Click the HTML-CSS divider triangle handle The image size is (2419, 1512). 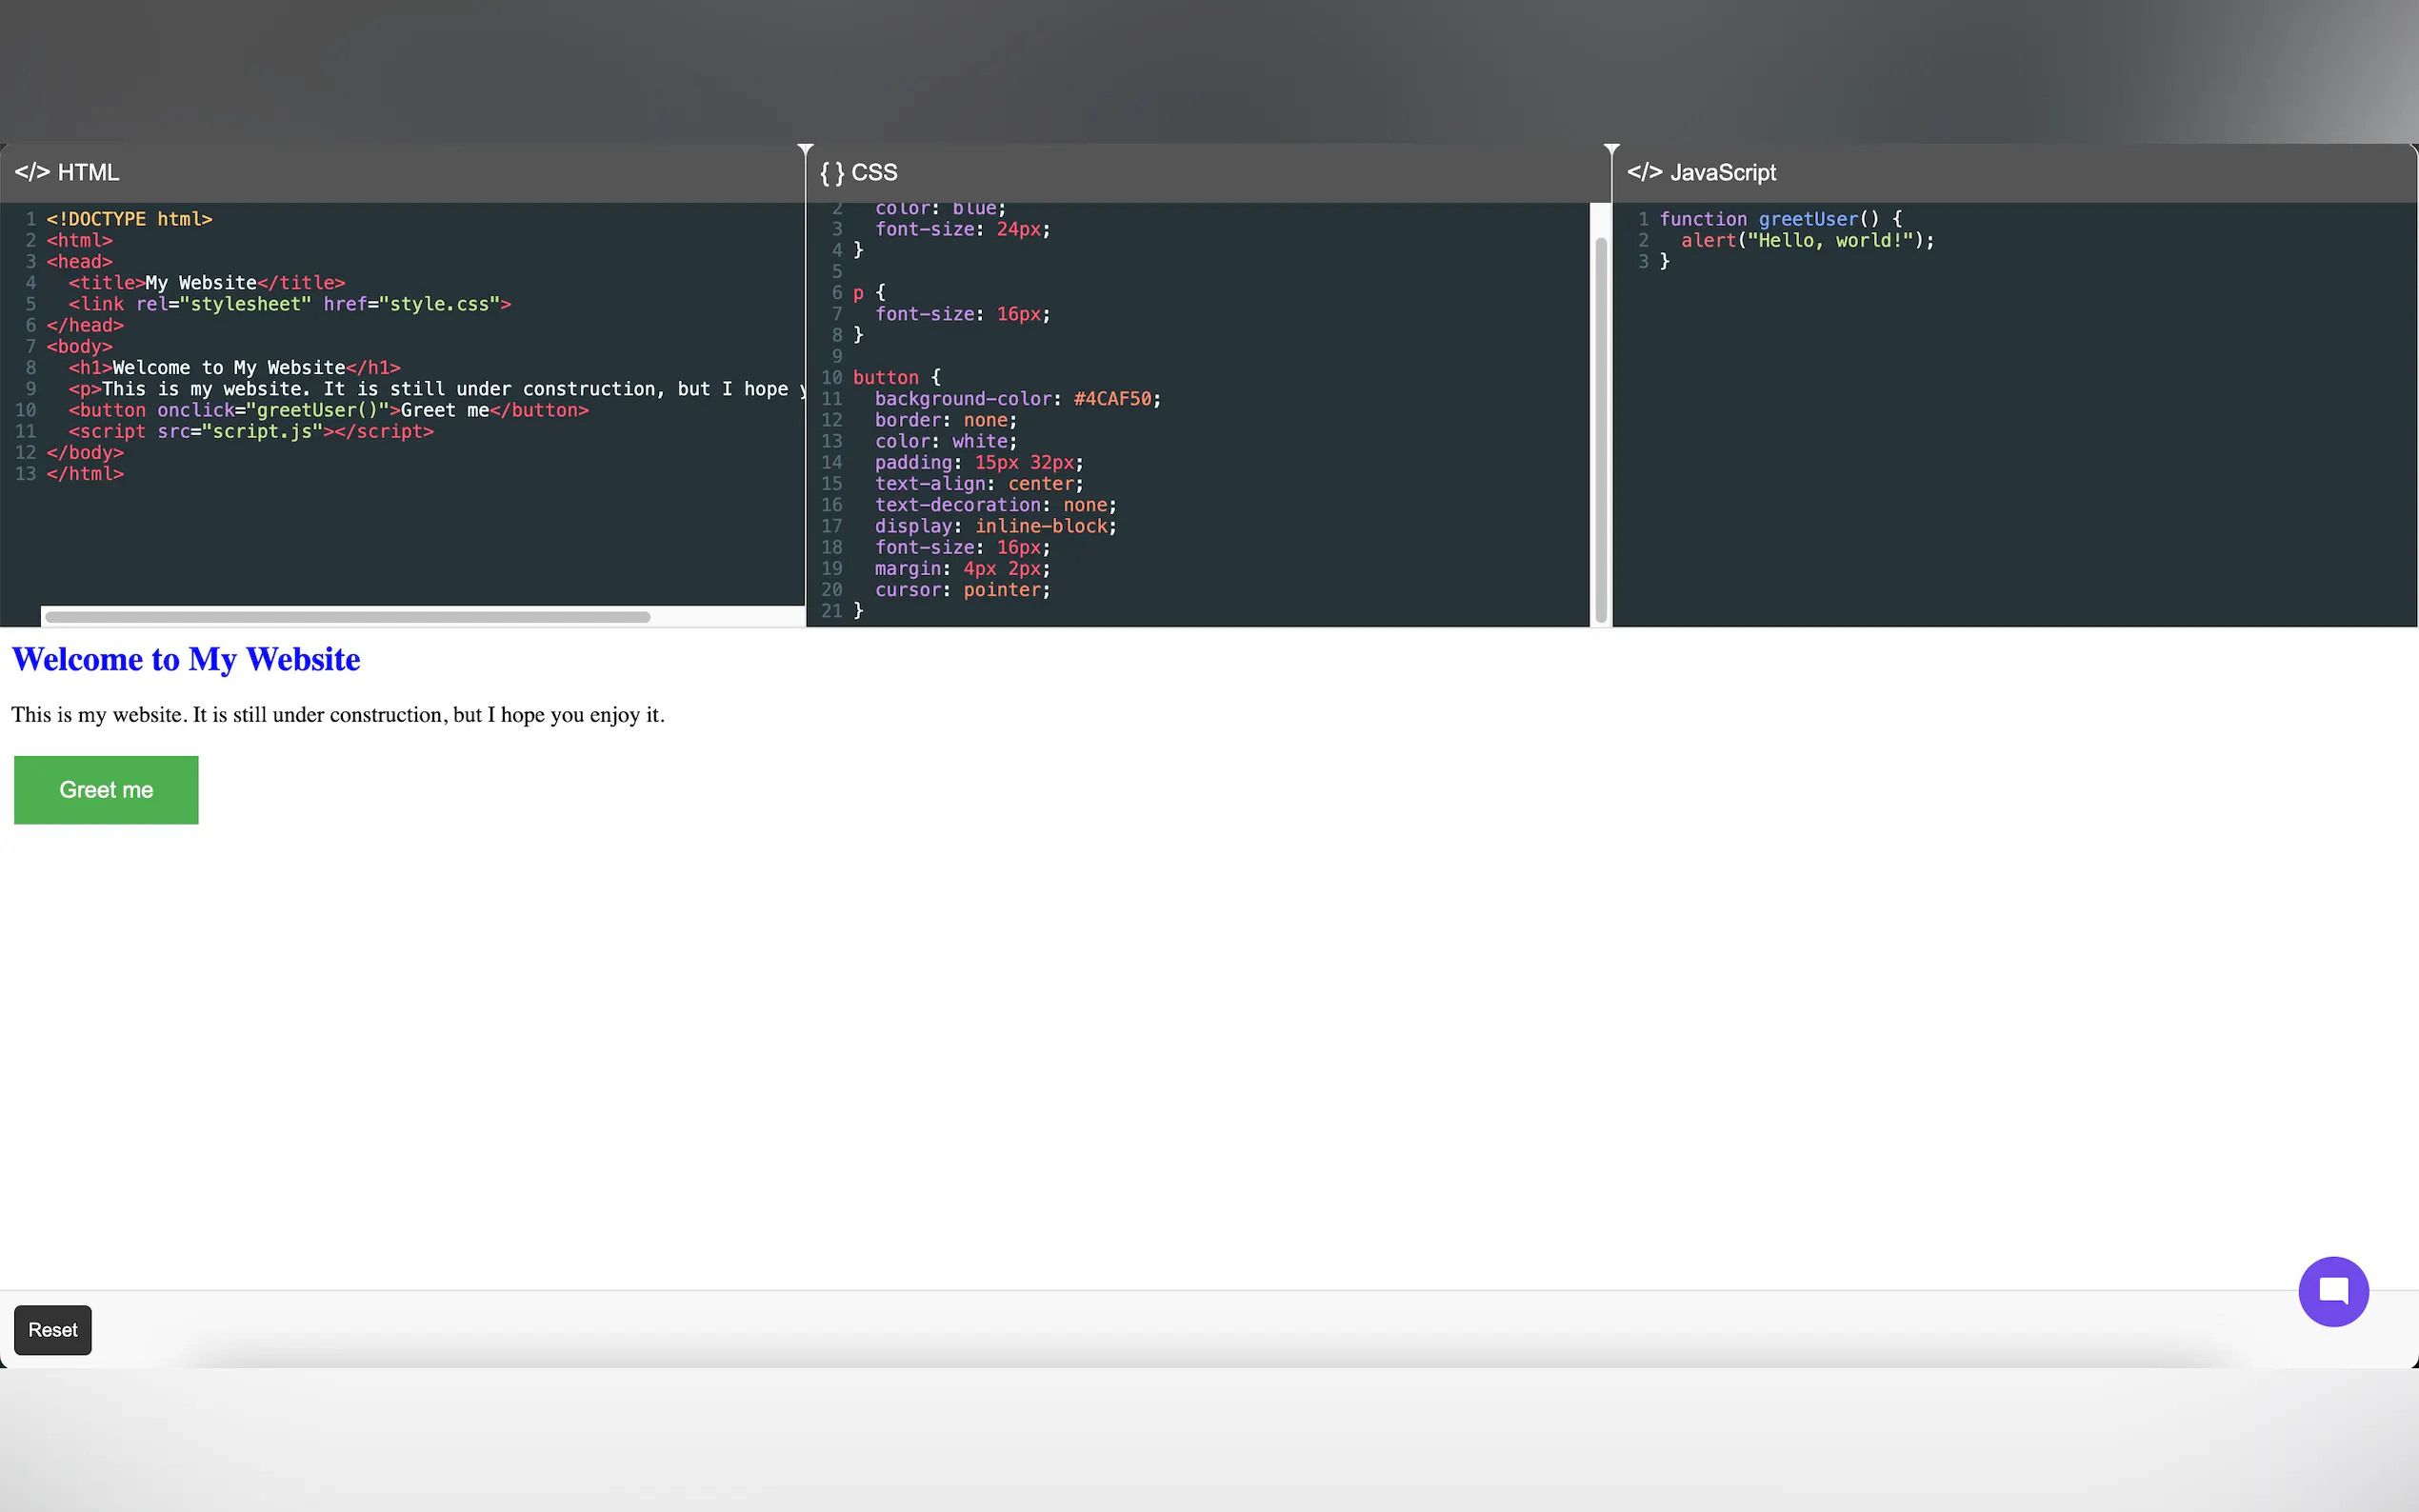(x=805, y=149)
